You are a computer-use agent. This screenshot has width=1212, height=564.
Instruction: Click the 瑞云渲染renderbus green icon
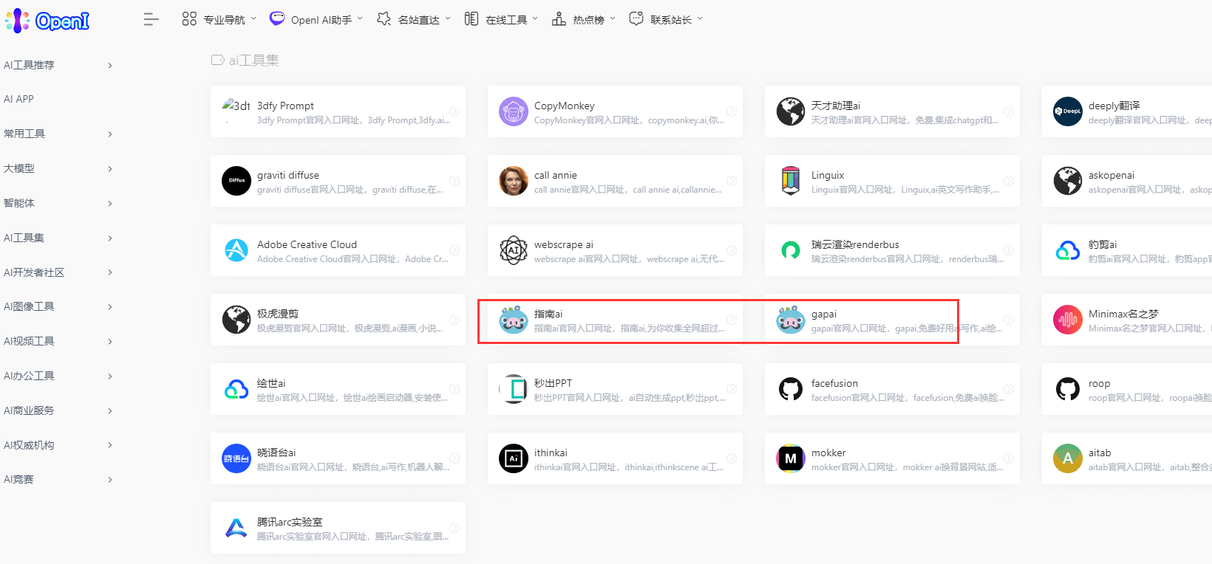coord(791,250)
